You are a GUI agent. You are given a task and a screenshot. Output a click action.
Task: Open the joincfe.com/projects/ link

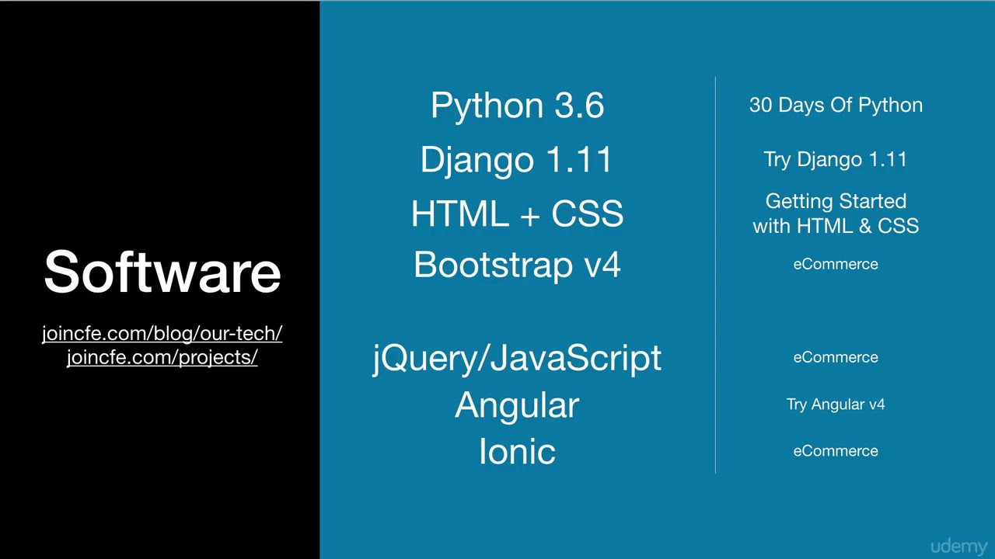[x=162, y=357]
